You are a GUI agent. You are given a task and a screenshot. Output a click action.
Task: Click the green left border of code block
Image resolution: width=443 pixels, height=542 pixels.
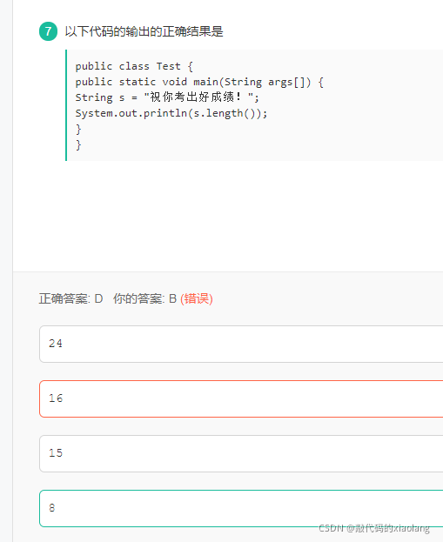click(x=66, y=105)
